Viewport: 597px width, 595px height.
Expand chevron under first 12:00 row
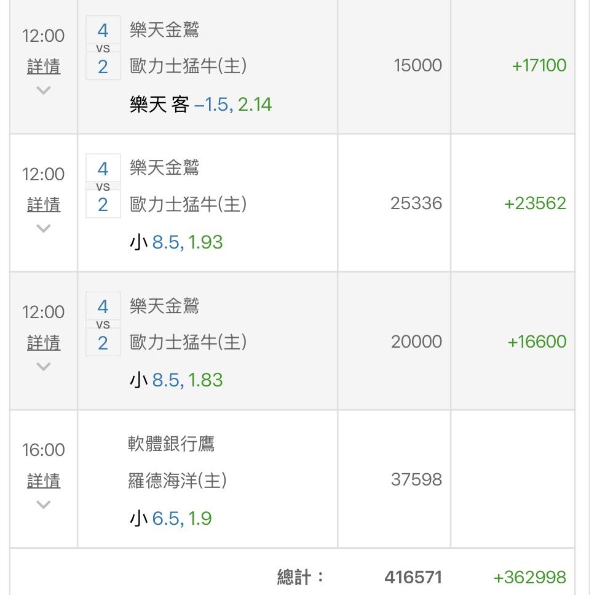[44, 90]
